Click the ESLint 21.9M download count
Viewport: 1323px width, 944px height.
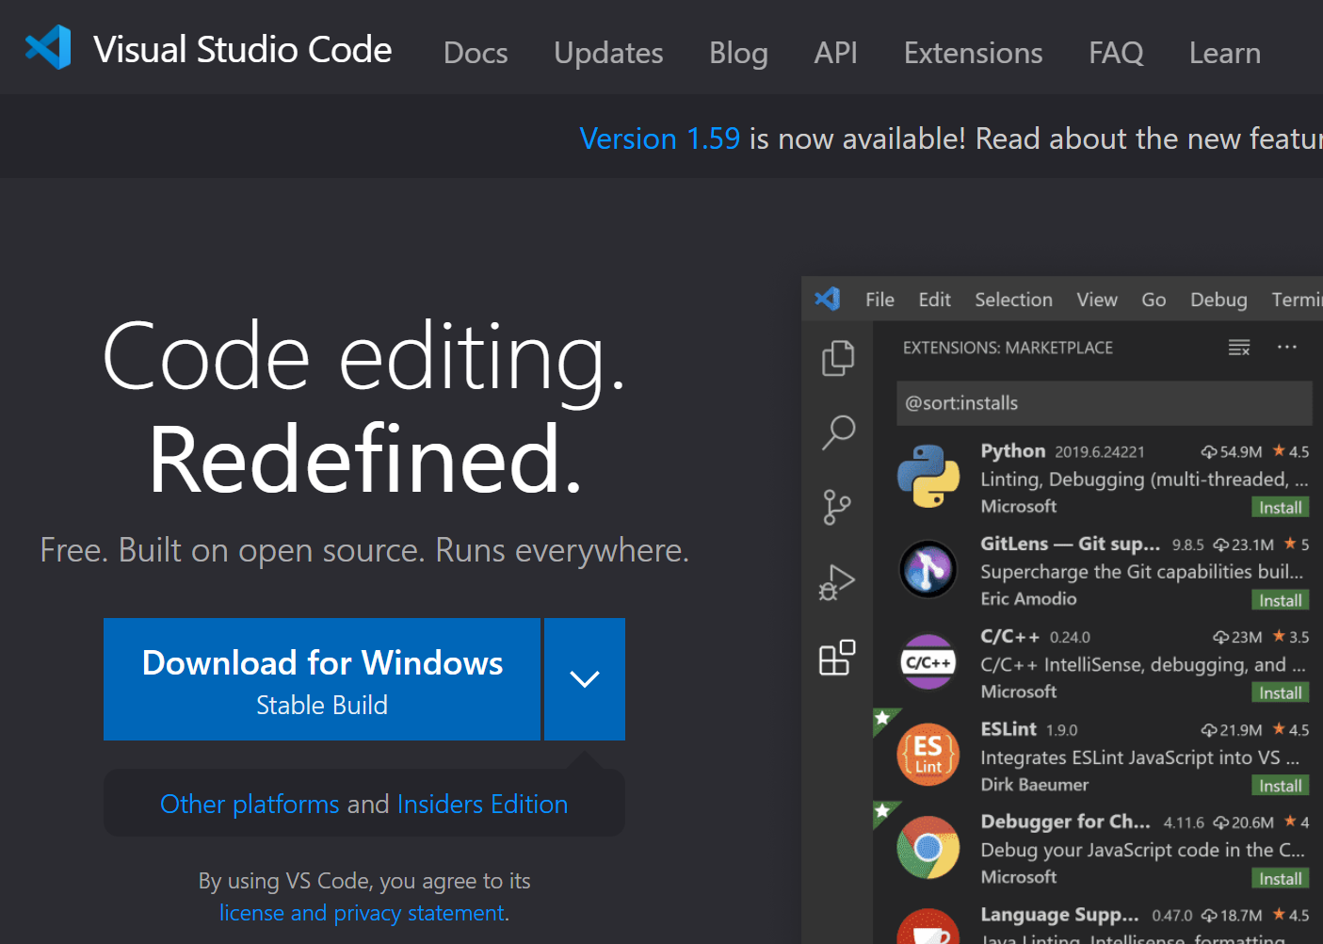pos(1232,730)
